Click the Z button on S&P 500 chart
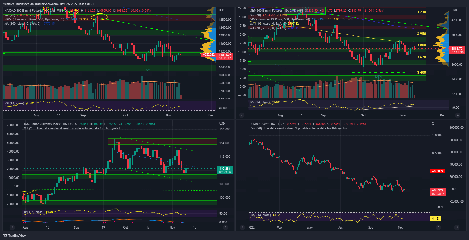 coord(242,115)
